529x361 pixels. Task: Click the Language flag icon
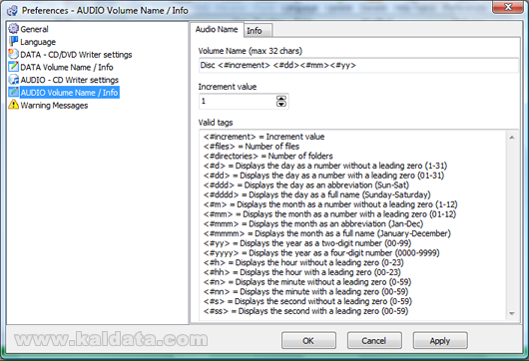[14, 42]
